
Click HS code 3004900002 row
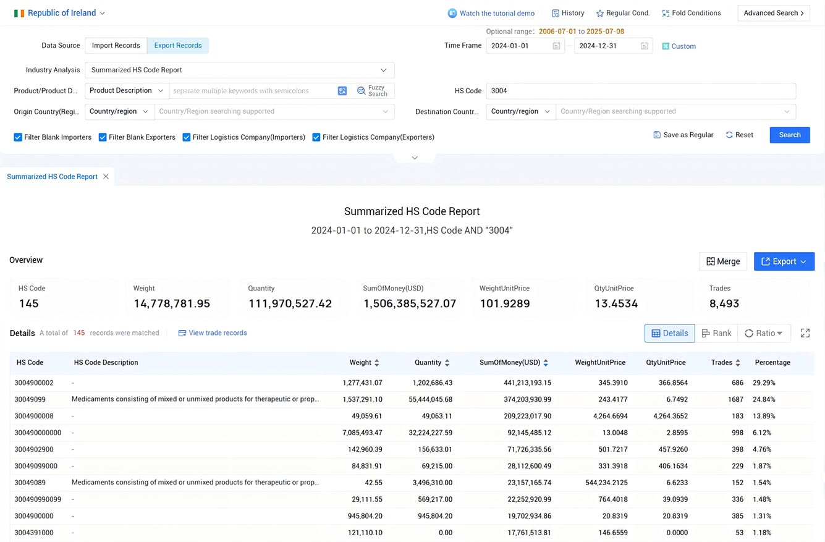tap(412, 383)
